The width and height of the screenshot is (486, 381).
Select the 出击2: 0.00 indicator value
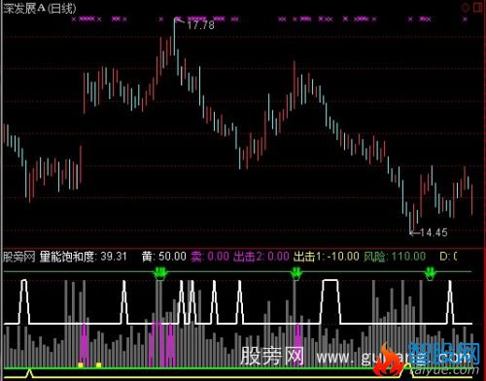(261, 257)
